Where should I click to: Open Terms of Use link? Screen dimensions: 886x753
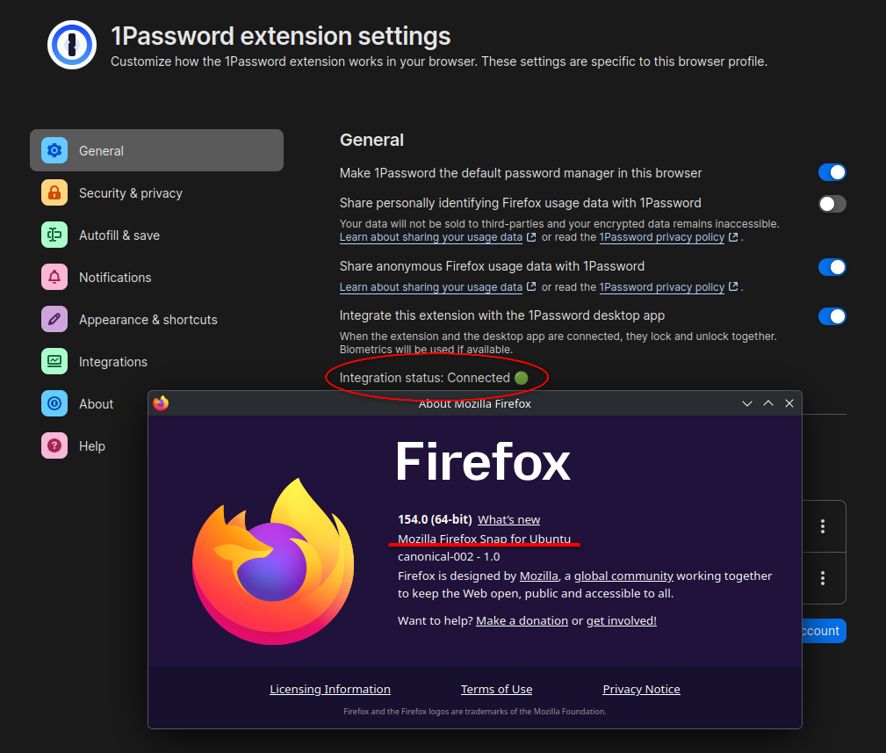[x=496, y=689]
